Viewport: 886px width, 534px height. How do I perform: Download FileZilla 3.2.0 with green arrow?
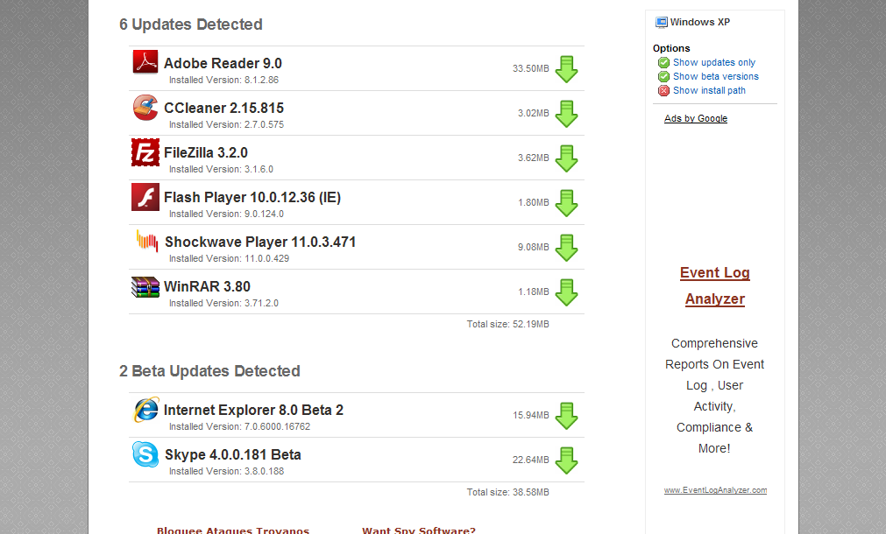pyautogui.click(x=566, y=158)
